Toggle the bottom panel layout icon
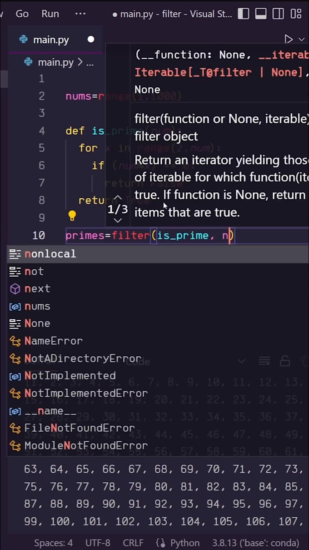Viewport: 309px width, 550px height. [261, 14]
